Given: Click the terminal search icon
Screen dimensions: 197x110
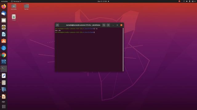Looking at the screenshot, I should tap(104, 25).
